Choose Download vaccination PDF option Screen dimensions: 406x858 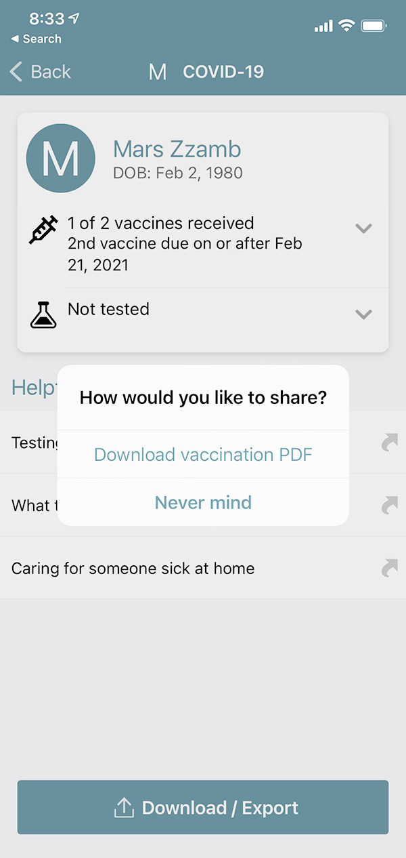(x=203, y=454)
